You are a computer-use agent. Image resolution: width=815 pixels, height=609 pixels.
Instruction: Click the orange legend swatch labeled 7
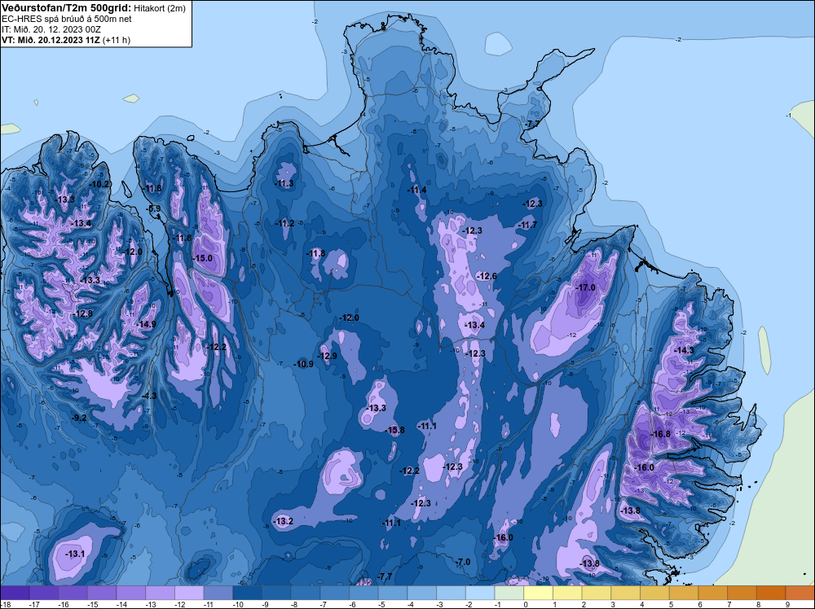pos(742,593)
